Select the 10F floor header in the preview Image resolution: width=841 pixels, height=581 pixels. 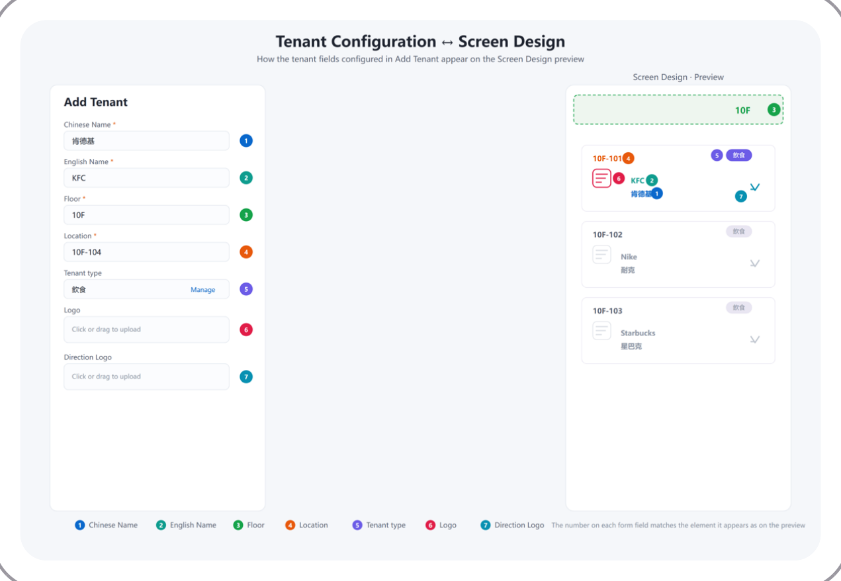(678, 110)
